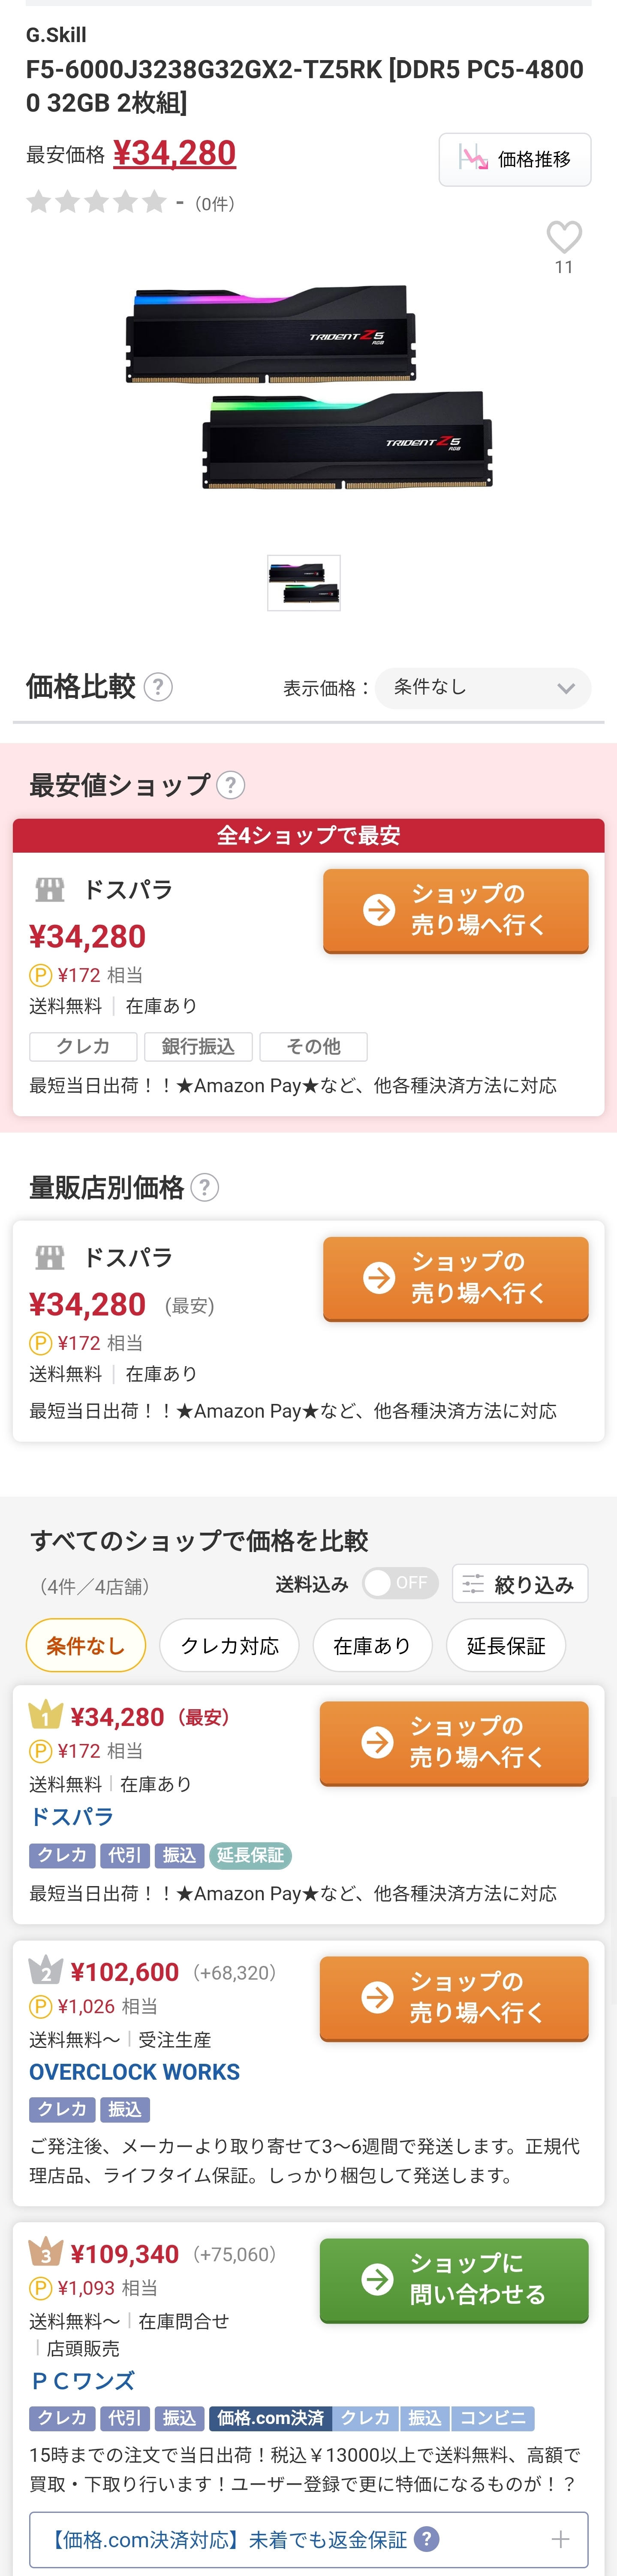Select the 在庫あり filter chip
Image resolution: width=617 pixels, height=2576 pixels.
371,1645
